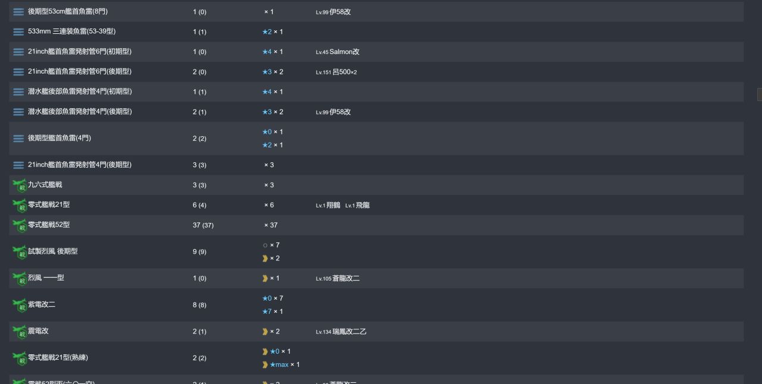The image size is (762, 384).
Task: Click torpedo icon of 後期型艦首魚雷(4門)
Action: [18, 139]
